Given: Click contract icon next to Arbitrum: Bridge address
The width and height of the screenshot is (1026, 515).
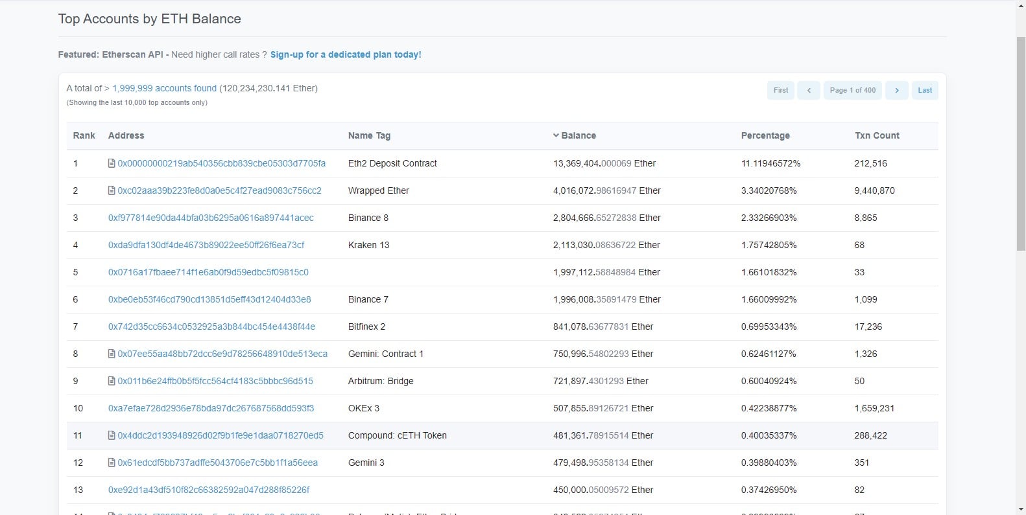Looking at the screenshot, I should (x=112, y=381).
